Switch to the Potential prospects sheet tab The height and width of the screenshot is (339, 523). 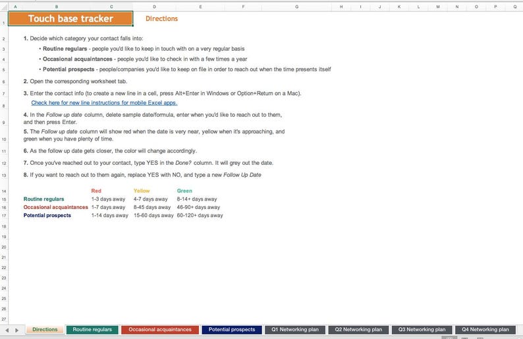click(232, 329)
